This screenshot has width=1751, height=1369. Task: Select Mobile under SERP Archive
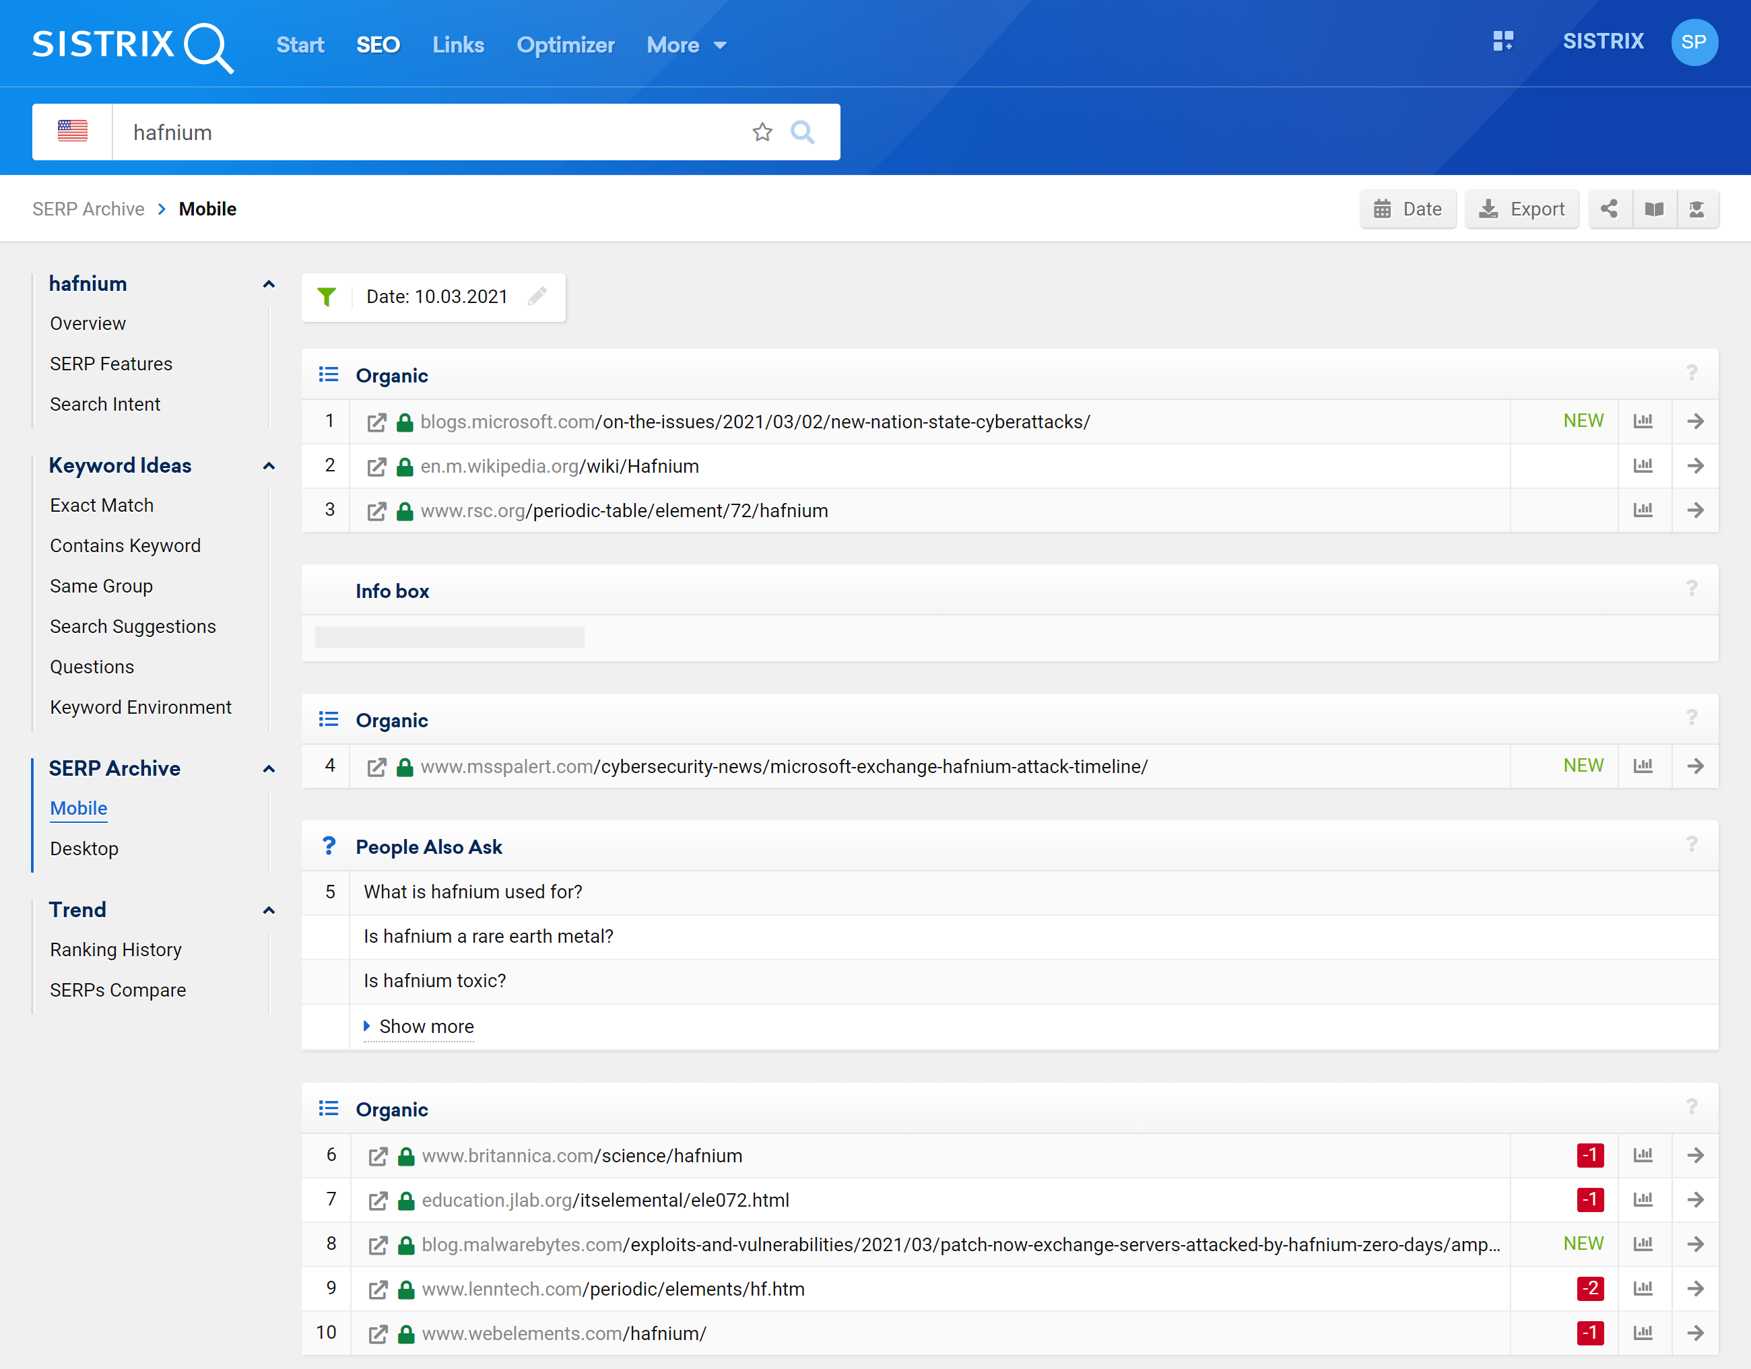coord(79,809)
